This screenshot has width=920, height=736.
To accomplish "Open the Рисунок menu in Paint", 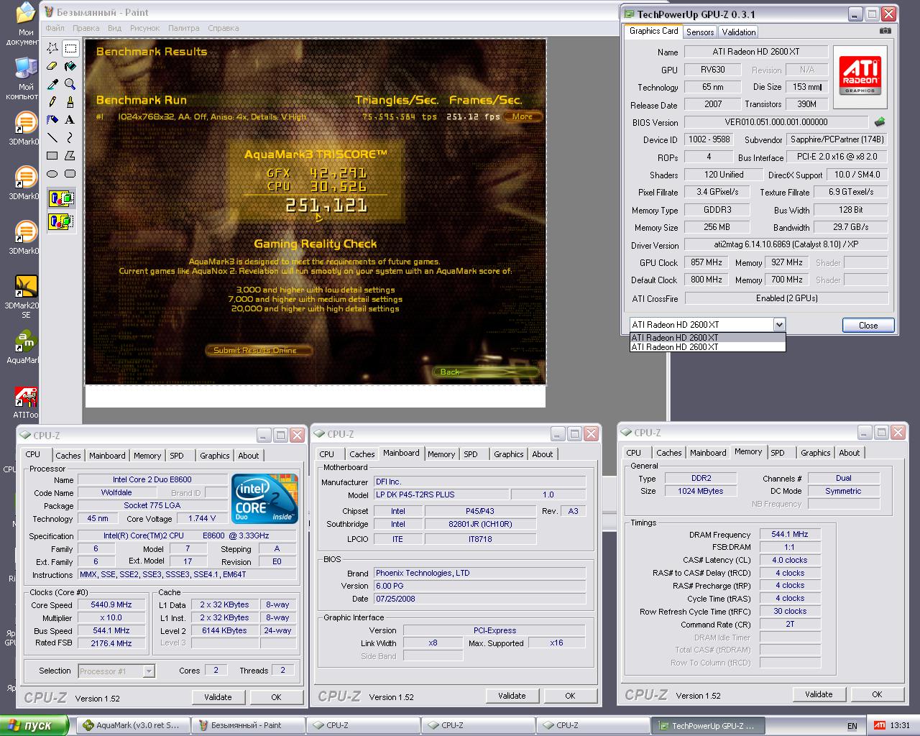I will click(145, 28).
